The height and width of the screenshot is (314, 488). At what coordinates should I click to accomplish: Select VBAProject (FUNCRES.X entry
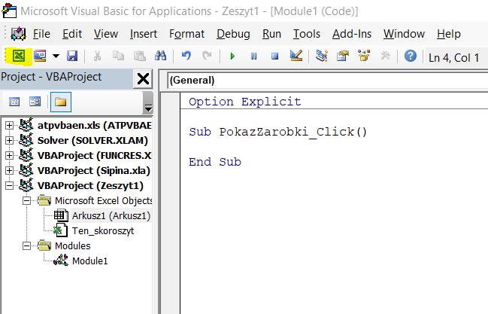pyautogui.click(x=94, y=155)
